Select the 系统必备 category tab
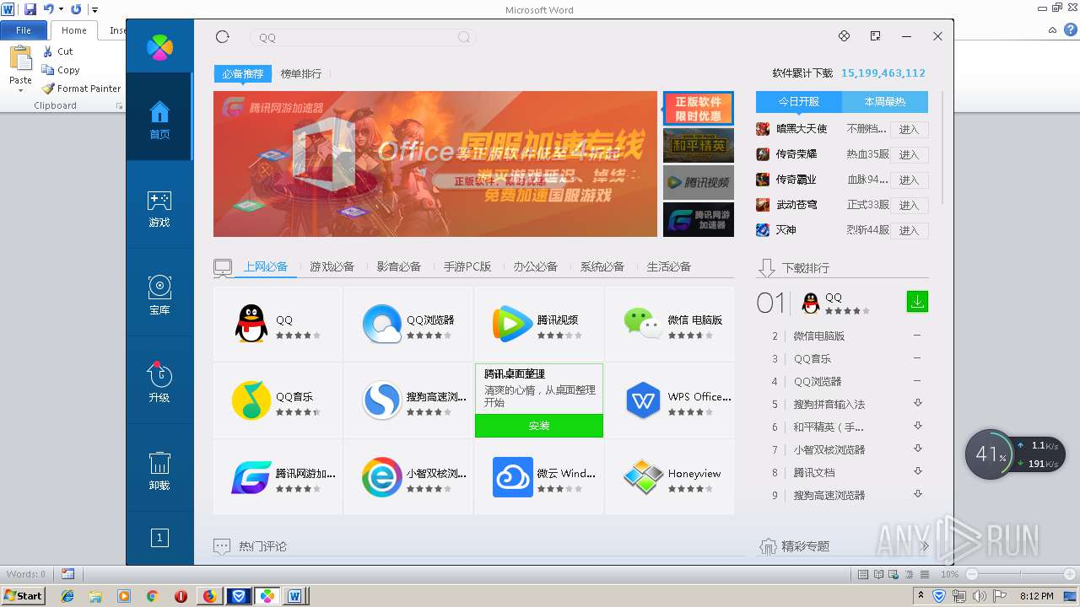The width and height of the screenshot is (1080, 607). coord(602,266)
